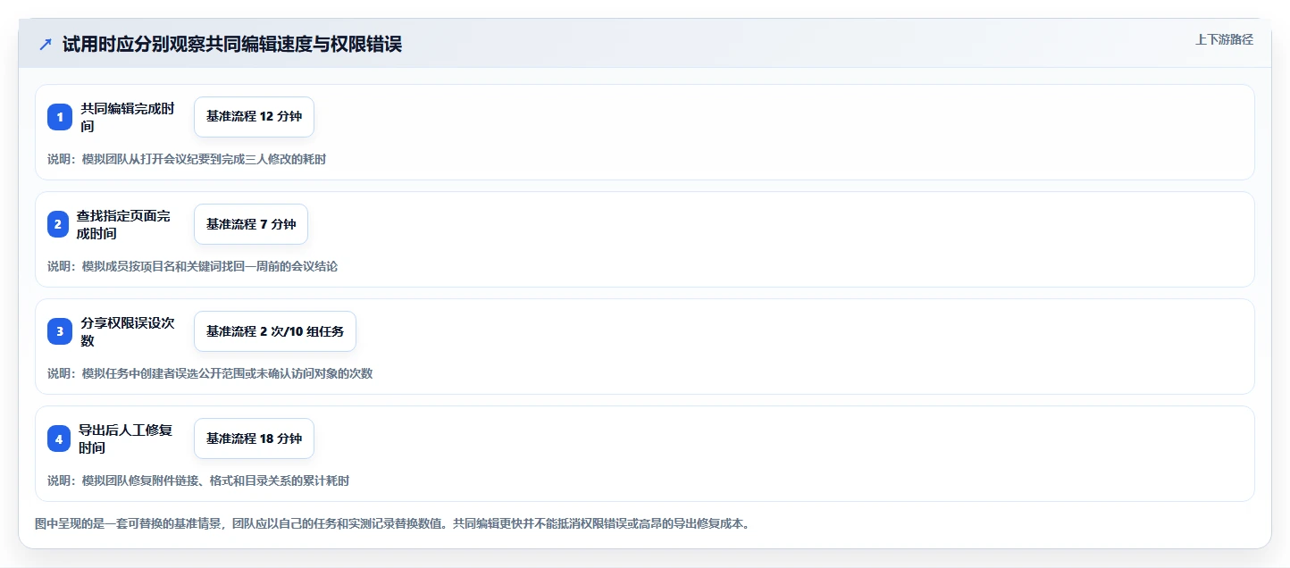The image size is (1290, 568).
Task: Click the 共同编辑完成时间 label
Action: [128, 117]
